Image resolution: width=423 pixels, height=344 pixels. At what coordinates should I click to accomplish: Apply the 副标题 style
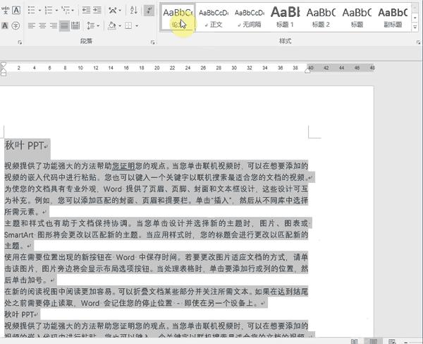(x=393, y=18)
